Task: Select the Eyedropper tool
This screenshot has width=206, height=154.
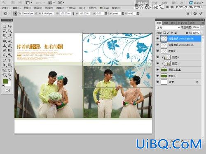Action: [9, 36]
